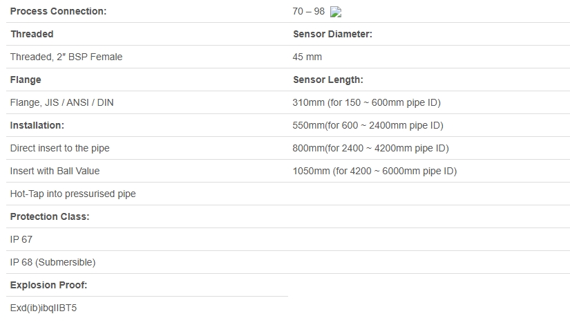Image resolution: width=570 pixels, height=325 pixels.
Task: Select the IP 67 entry
Action: click(x=21, y=239)
